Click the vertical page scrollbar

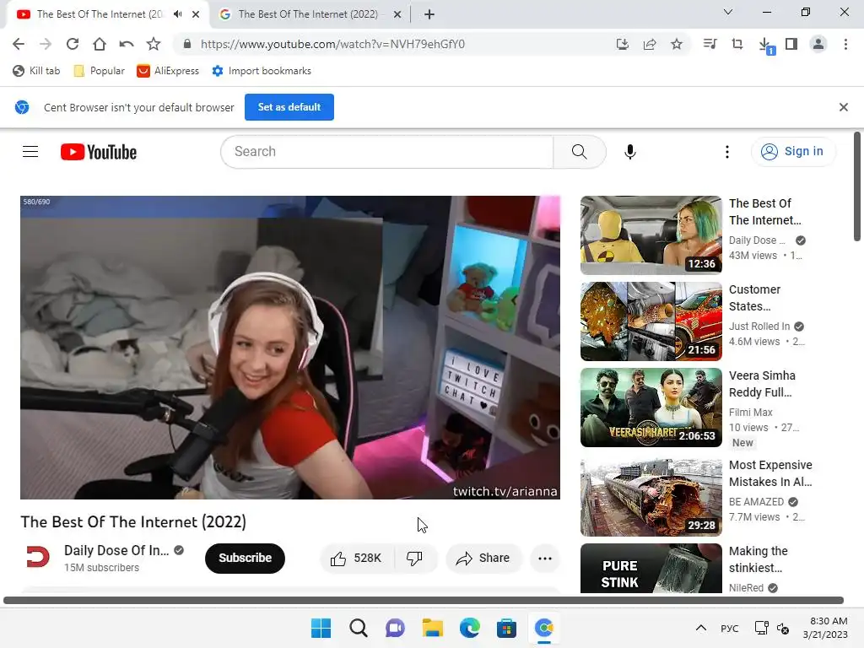point(857,186)
